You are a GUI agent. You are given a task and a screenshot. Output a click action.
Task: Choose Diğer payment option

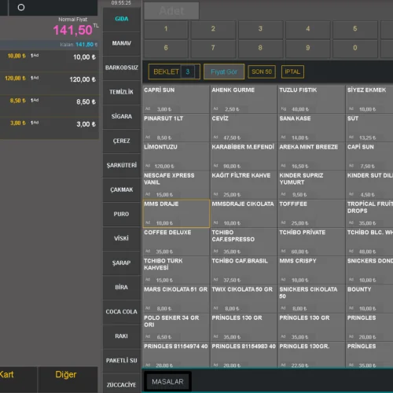68,380
